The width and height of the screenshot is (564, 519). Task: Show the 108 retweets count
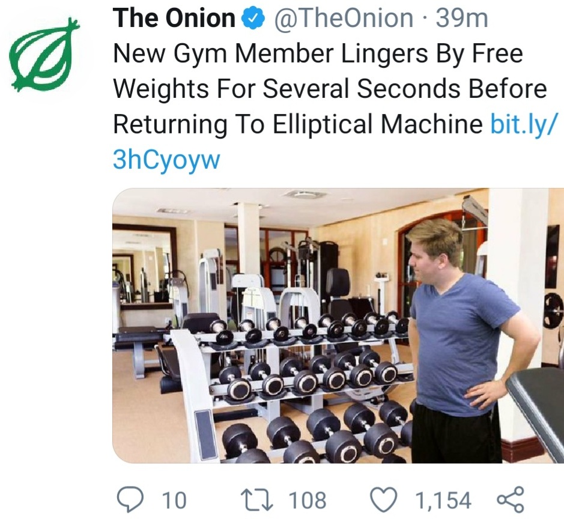click(308, 500)
